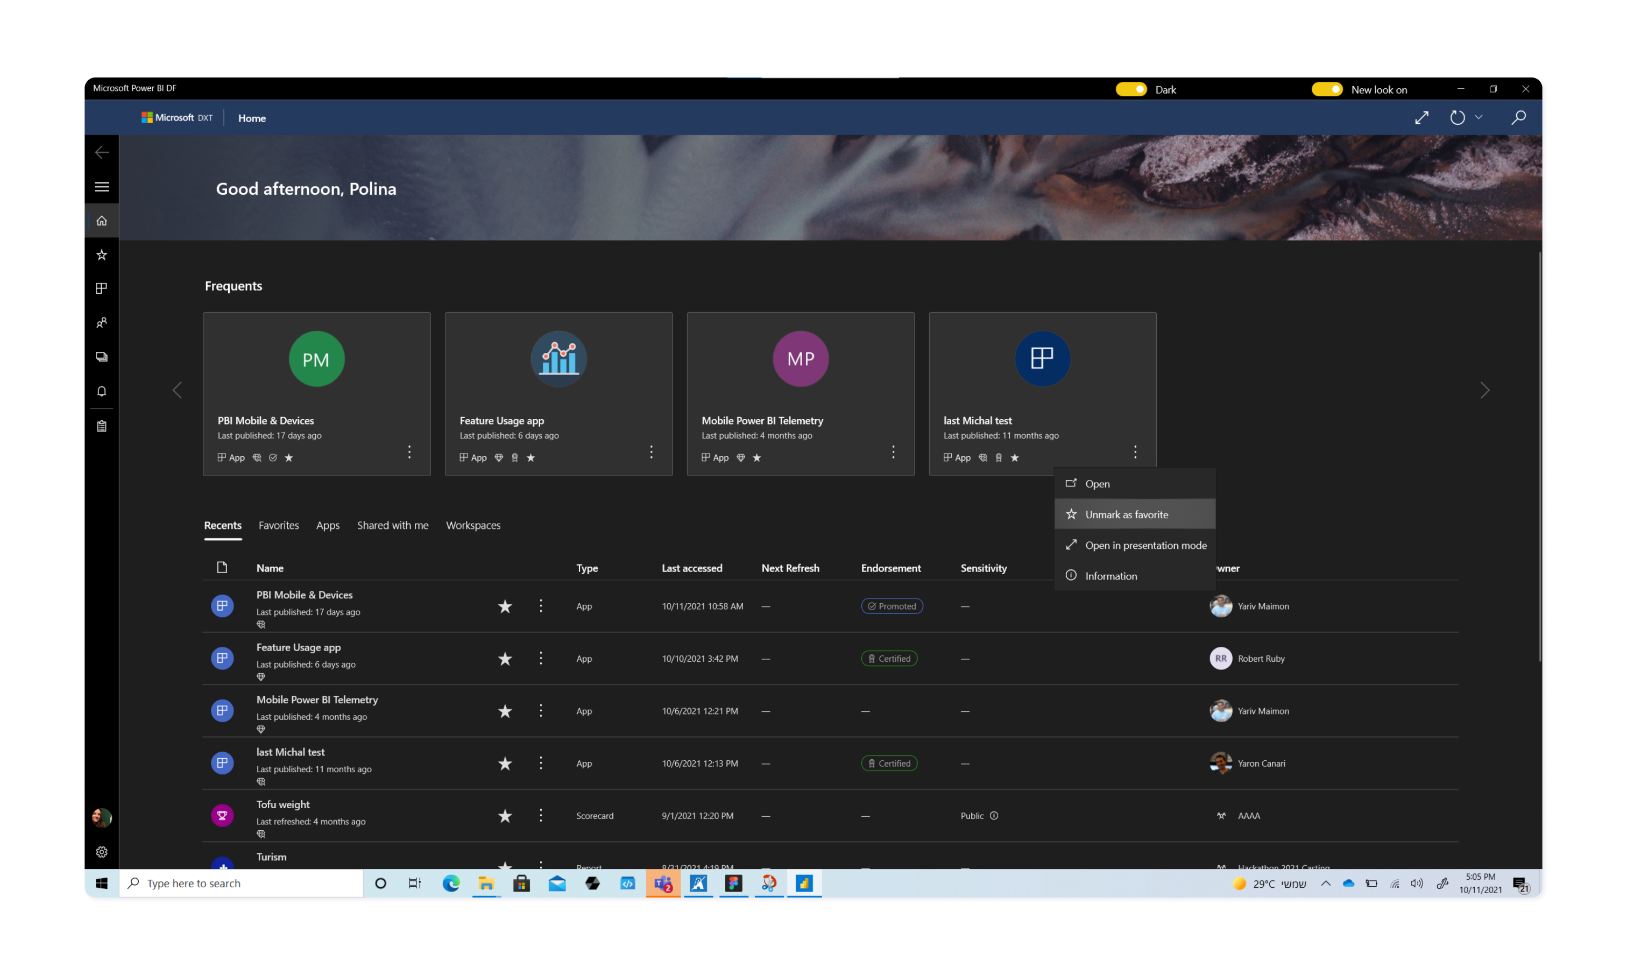Select Unmark as favorite in the context menu

1134,514
